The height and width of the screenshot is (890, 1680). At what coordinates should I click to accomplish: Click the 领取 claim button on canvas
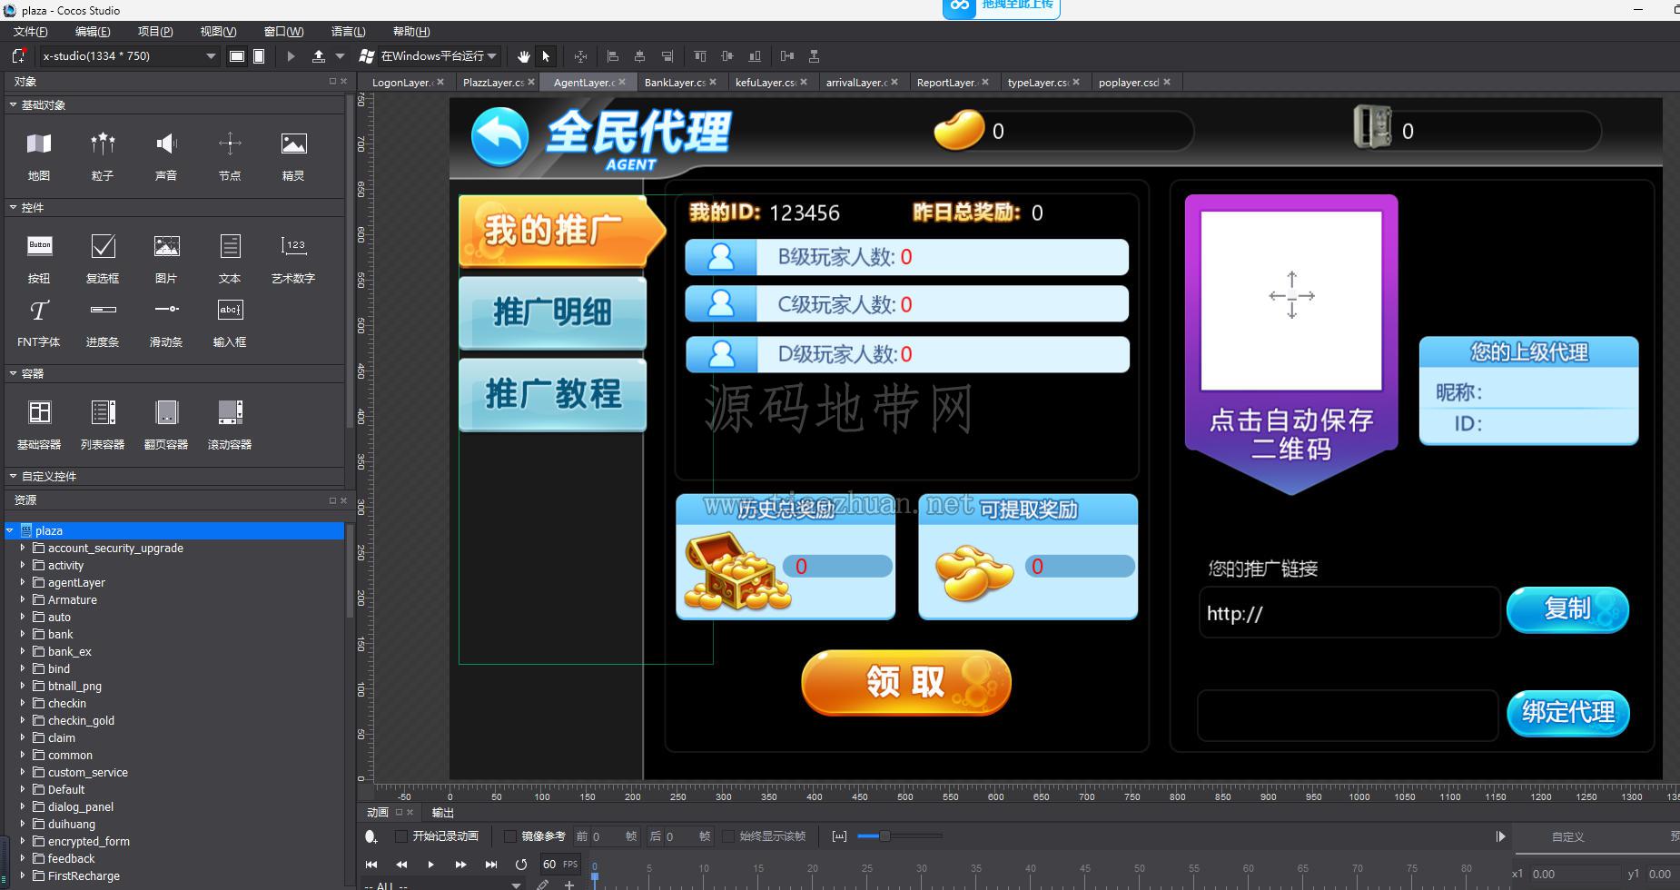point(906,683)
